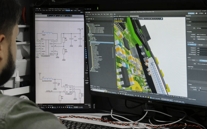Open the Layer dropdown showing Bottom 3D Body
Image resolution: width=207 pixels, height=129 pixels.
[x=202, y=39]
